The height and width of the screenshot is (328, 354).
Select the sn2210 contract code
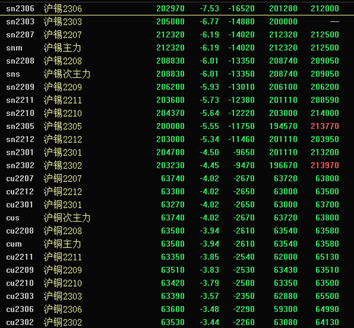(20, 113)
